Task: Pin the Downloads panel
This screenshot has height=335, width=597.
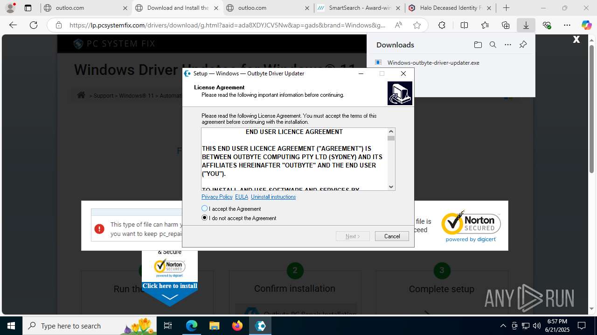Action: click(x=523, y=45)
